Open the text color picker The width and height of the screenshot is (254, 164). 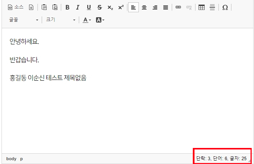(x=87, y=20)
